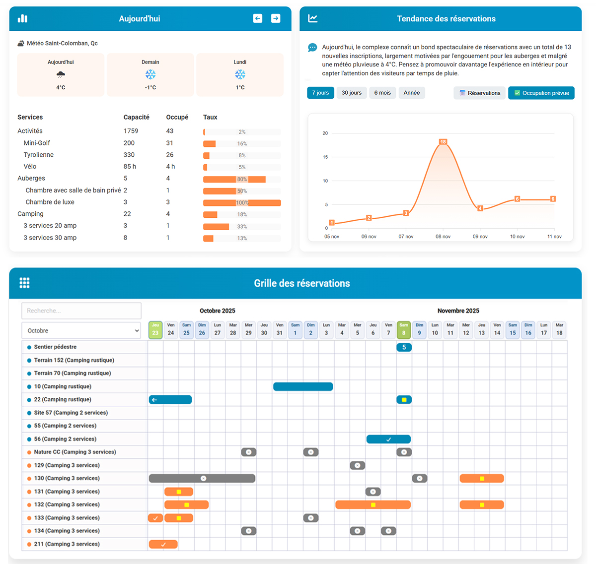Switch to the Année period tab
The height and width of the screenshot is (564, 596).
click(x=412, y=93)
